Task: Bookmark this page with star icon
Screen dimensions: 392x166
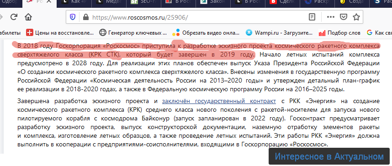Action: tap(356, 17)
